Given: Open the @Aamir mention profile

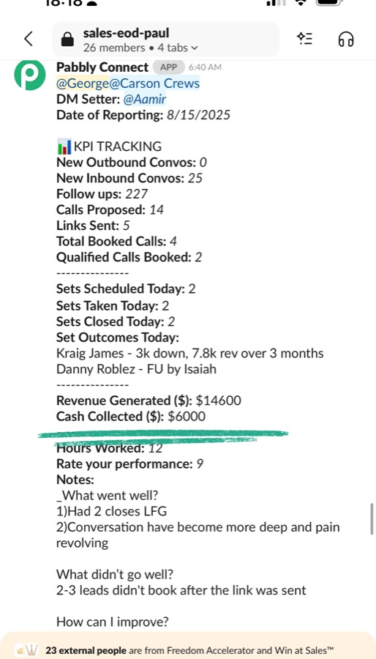Looking at the screenshot, I should click(145, 99).
